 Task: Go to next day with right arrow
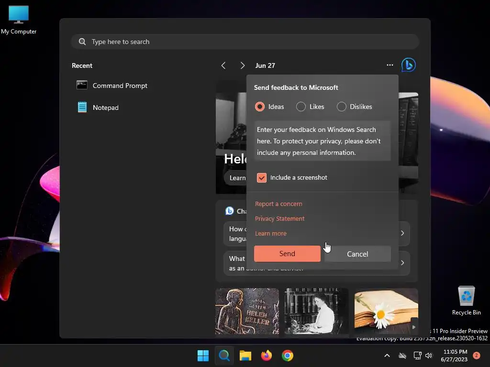coord(243,65)
